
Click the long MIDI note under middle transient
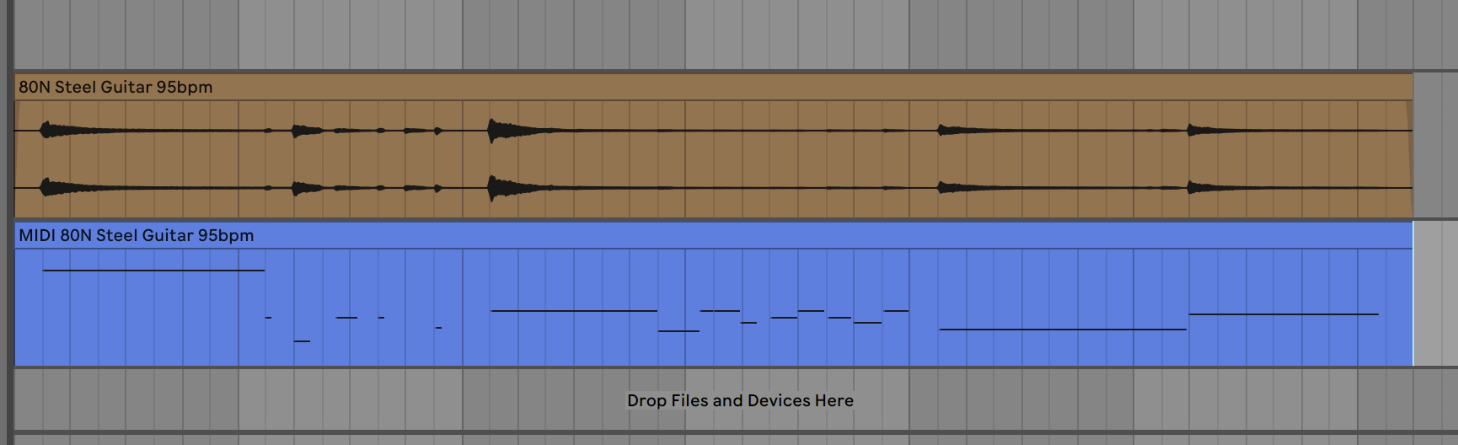point(573,311)
